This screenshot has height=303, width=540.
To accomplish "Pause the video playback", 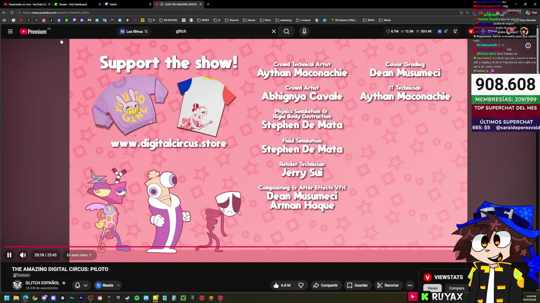I will (x=9, y=255).
